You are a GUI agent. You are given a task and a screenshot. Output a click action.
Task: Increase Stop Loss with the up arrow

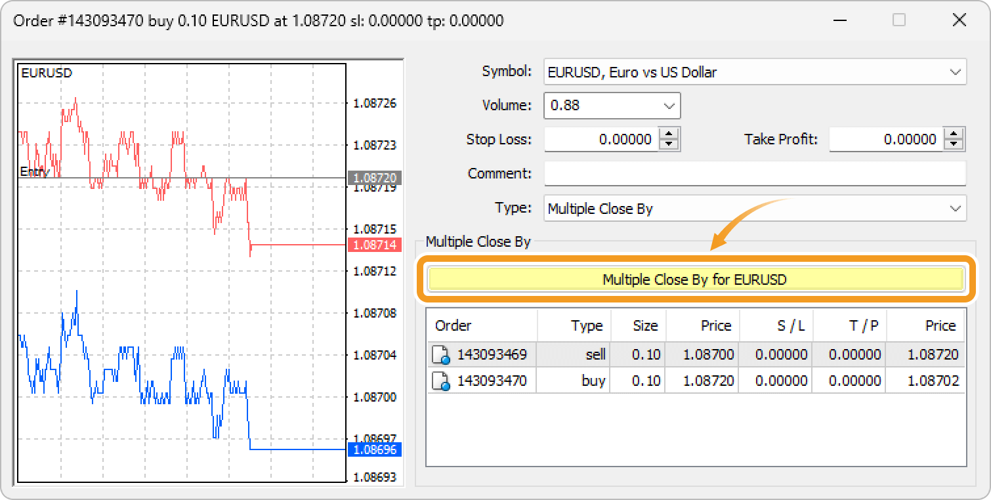click(x=669, y=134)
